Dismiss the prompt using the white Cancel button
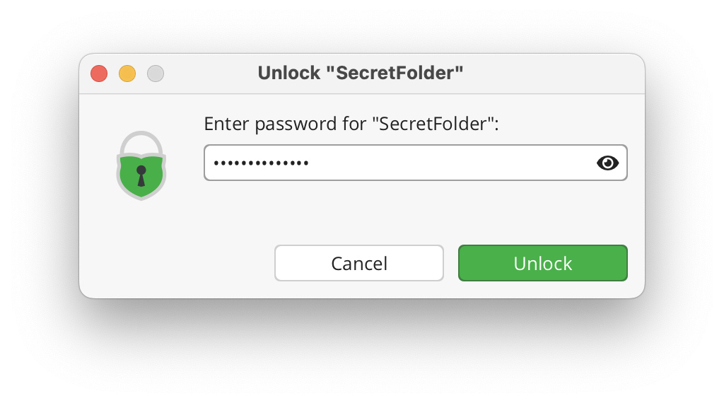The height and width of the screenshot is (403, 724). tap(358, 263)
